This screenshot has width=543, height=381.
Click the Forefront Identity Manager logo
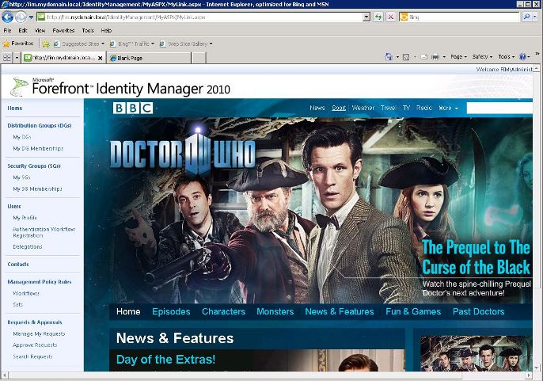pyautogui.click(x=120, y=86)
